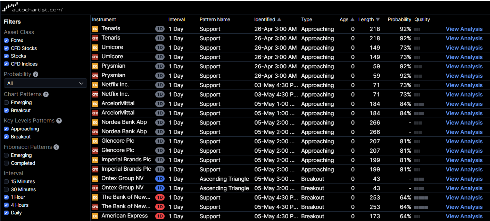Disable Breakout under Chart Patterns
490x221 pixels.
coord(6,110)
